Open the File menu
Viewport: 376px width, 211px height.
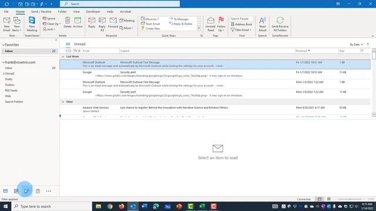(6, 12)
